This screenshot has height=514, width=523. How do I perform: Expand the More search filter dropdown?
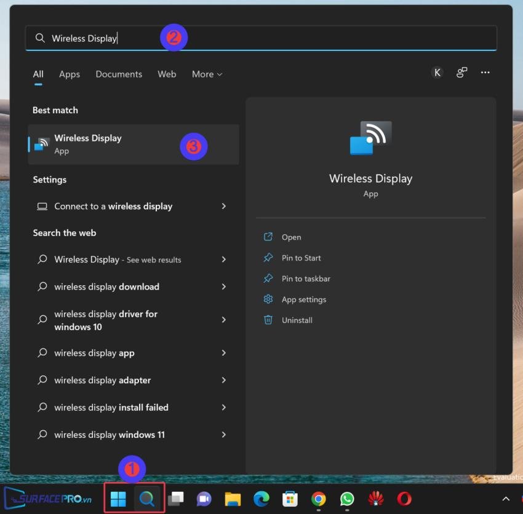pyautogui.click(x=207, y=74)
